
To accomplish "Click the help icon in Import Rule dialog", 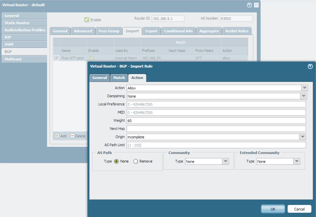I will point(310,66).
